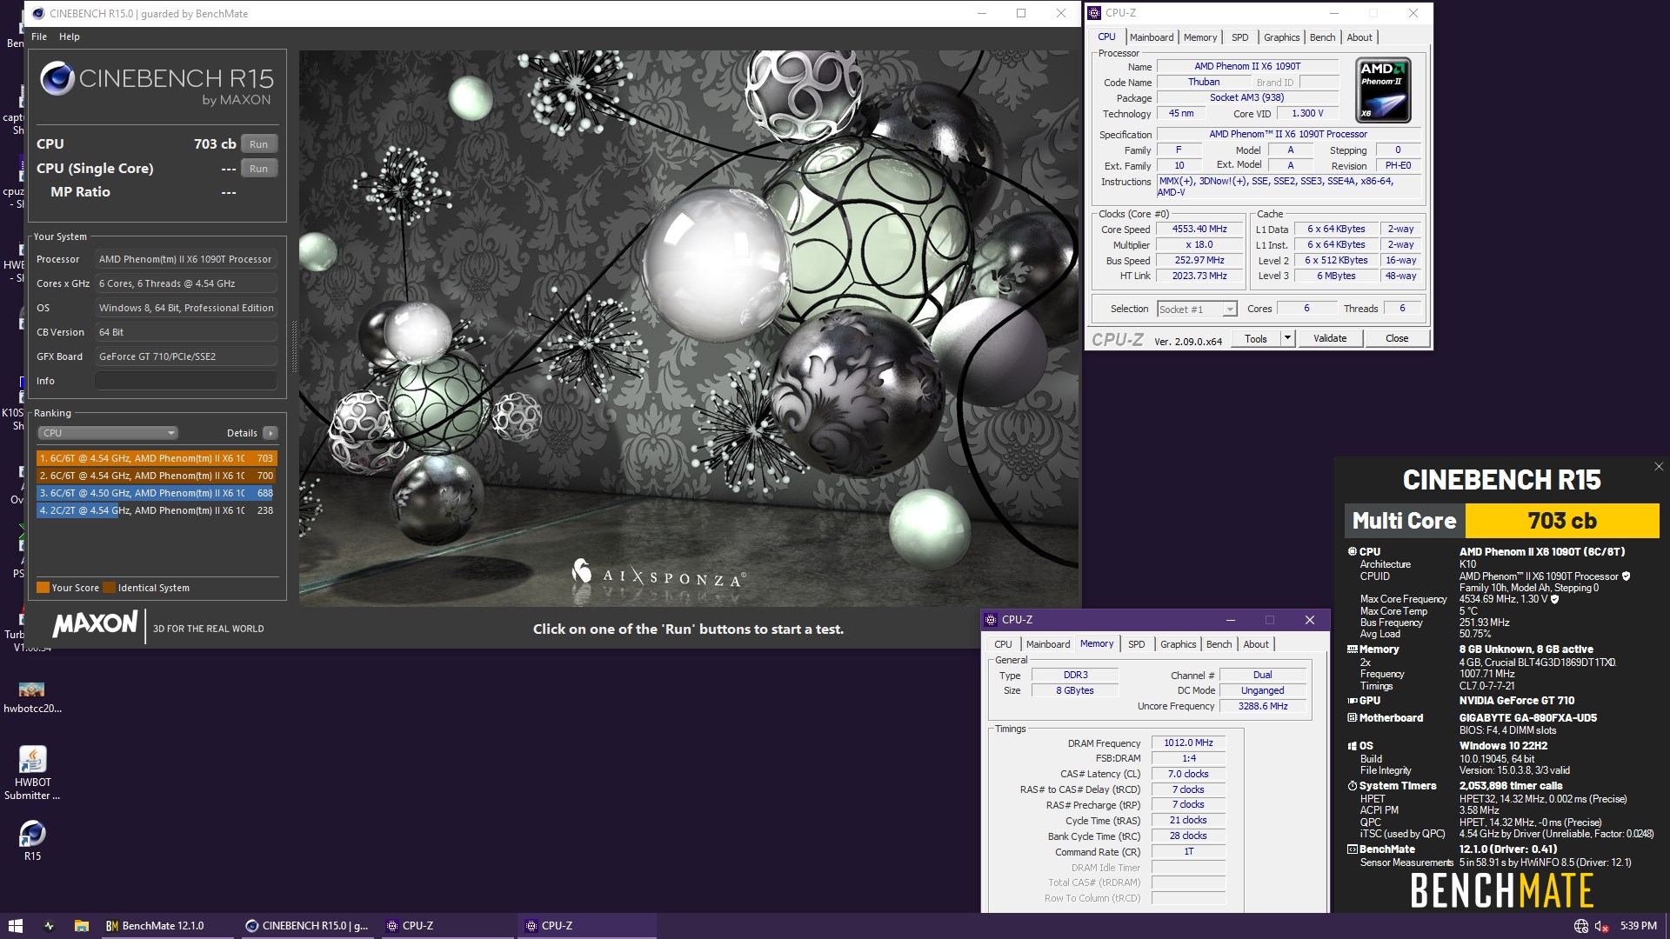Image resolution: width=1670 pixels, height=939 pixels.
Task: Select ranking entry scoring 700
Action: [x=157, y=476]
